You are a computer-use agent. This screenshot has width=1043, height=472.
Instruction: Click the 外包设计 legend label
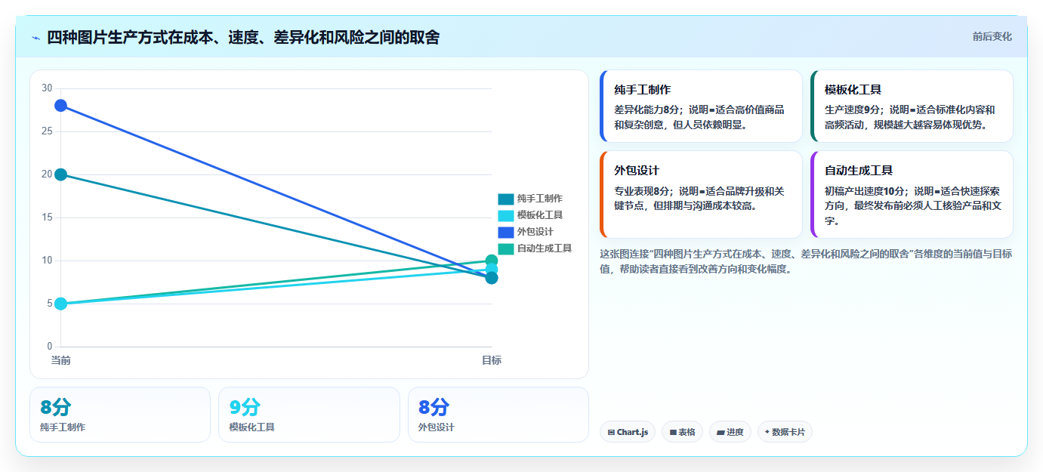pos(535,232)
